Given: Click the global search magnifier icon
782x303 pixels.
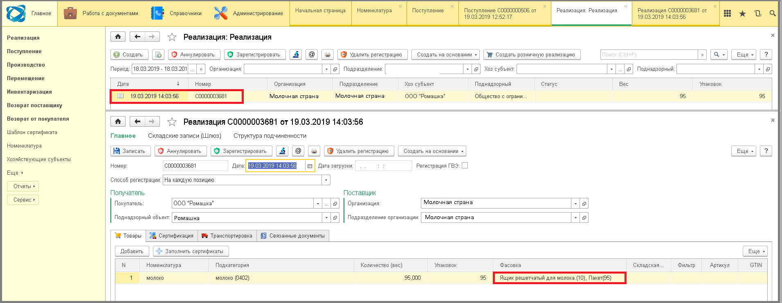Looking at the screenshot, I should coord(772,13).
